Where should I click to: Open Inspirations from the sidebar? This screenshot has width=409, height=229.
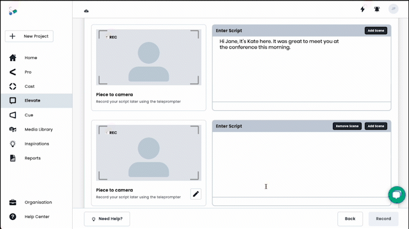[x=37, y=143]
